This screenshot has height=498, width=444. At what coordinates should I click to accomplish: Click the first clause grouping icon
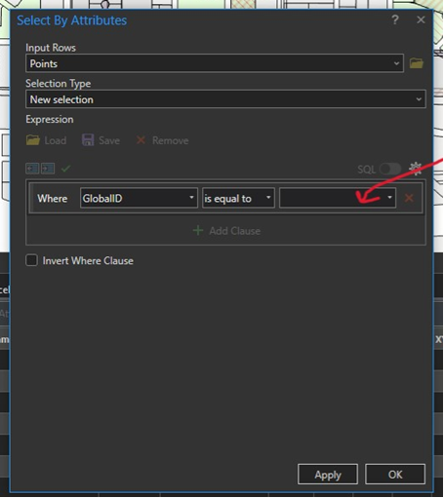(32, 169)
